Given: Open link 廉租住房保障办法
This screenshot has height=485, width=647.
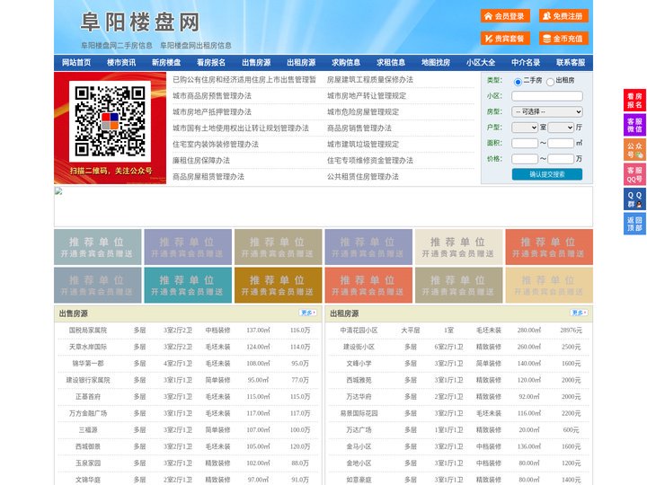Looking at the screenshot, I should (x=201, y=161).
